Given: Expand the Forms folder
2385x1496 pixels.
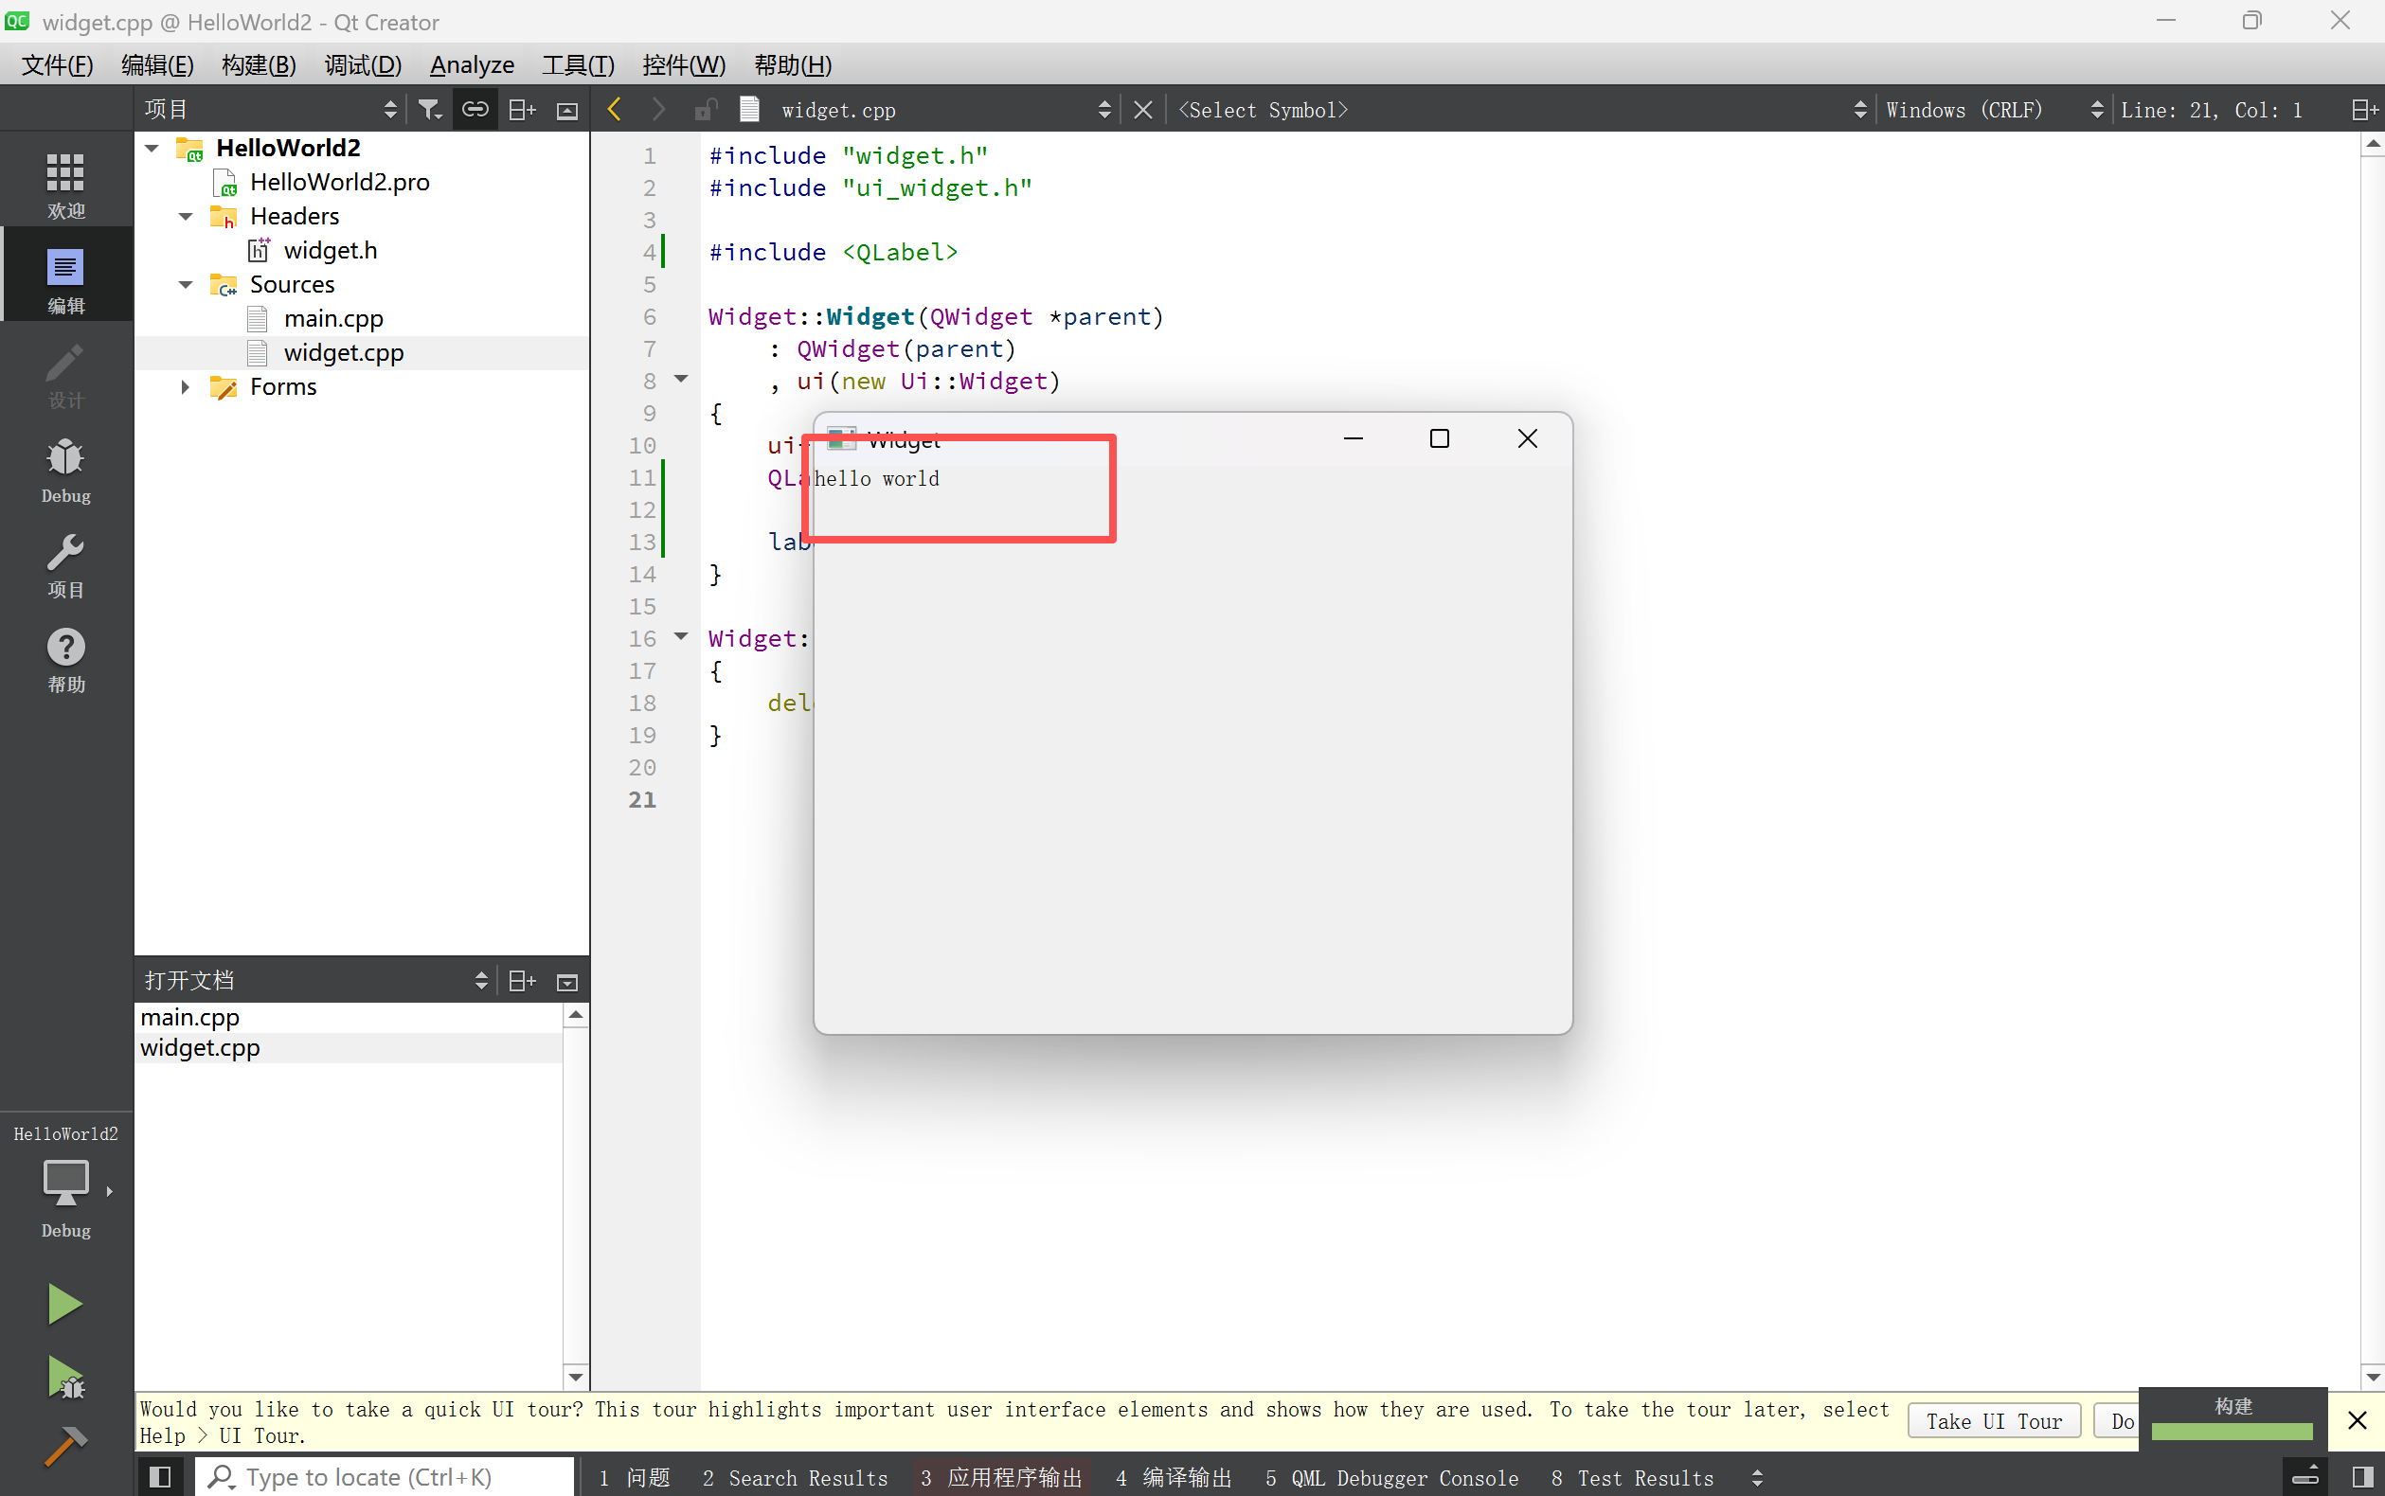Looking at the screenshot, I should click(185, 387).
